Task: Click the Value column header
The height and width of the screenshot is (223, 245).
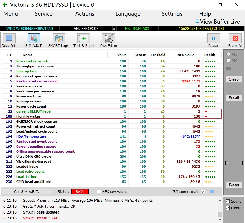Action: (x=122, y=55)
